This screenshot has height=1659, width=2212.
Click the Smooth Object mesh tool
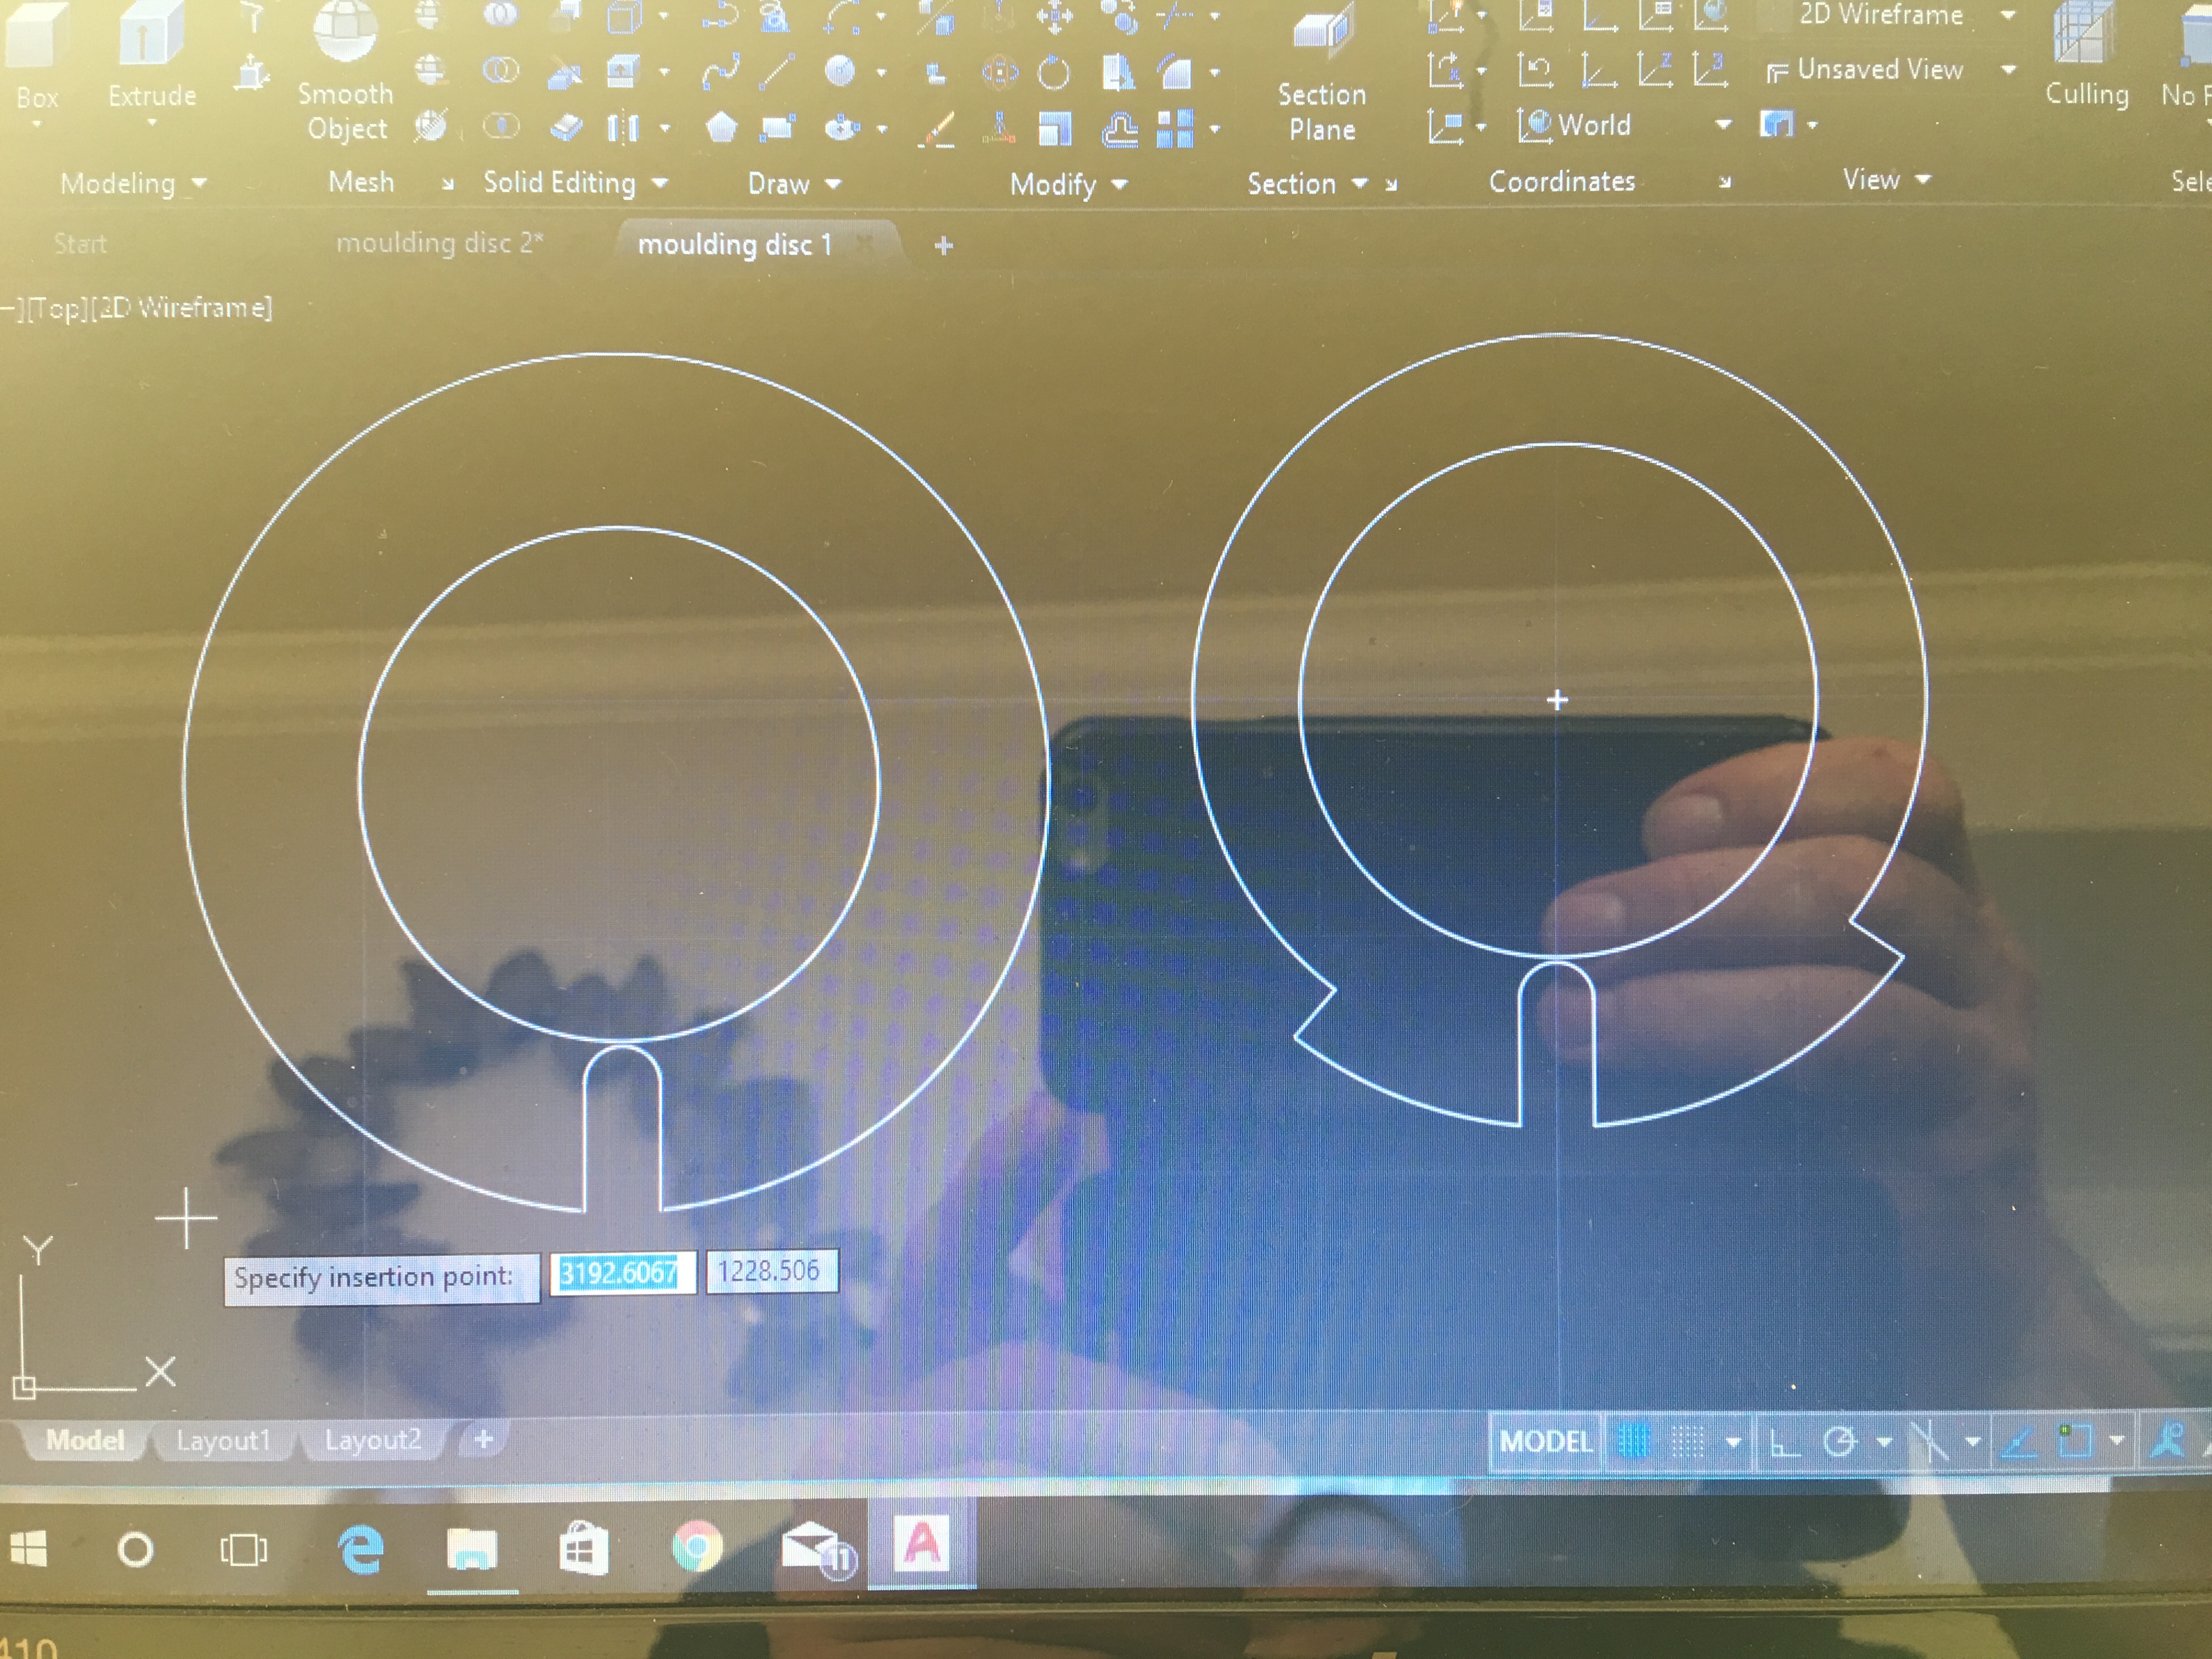(346, 72)
